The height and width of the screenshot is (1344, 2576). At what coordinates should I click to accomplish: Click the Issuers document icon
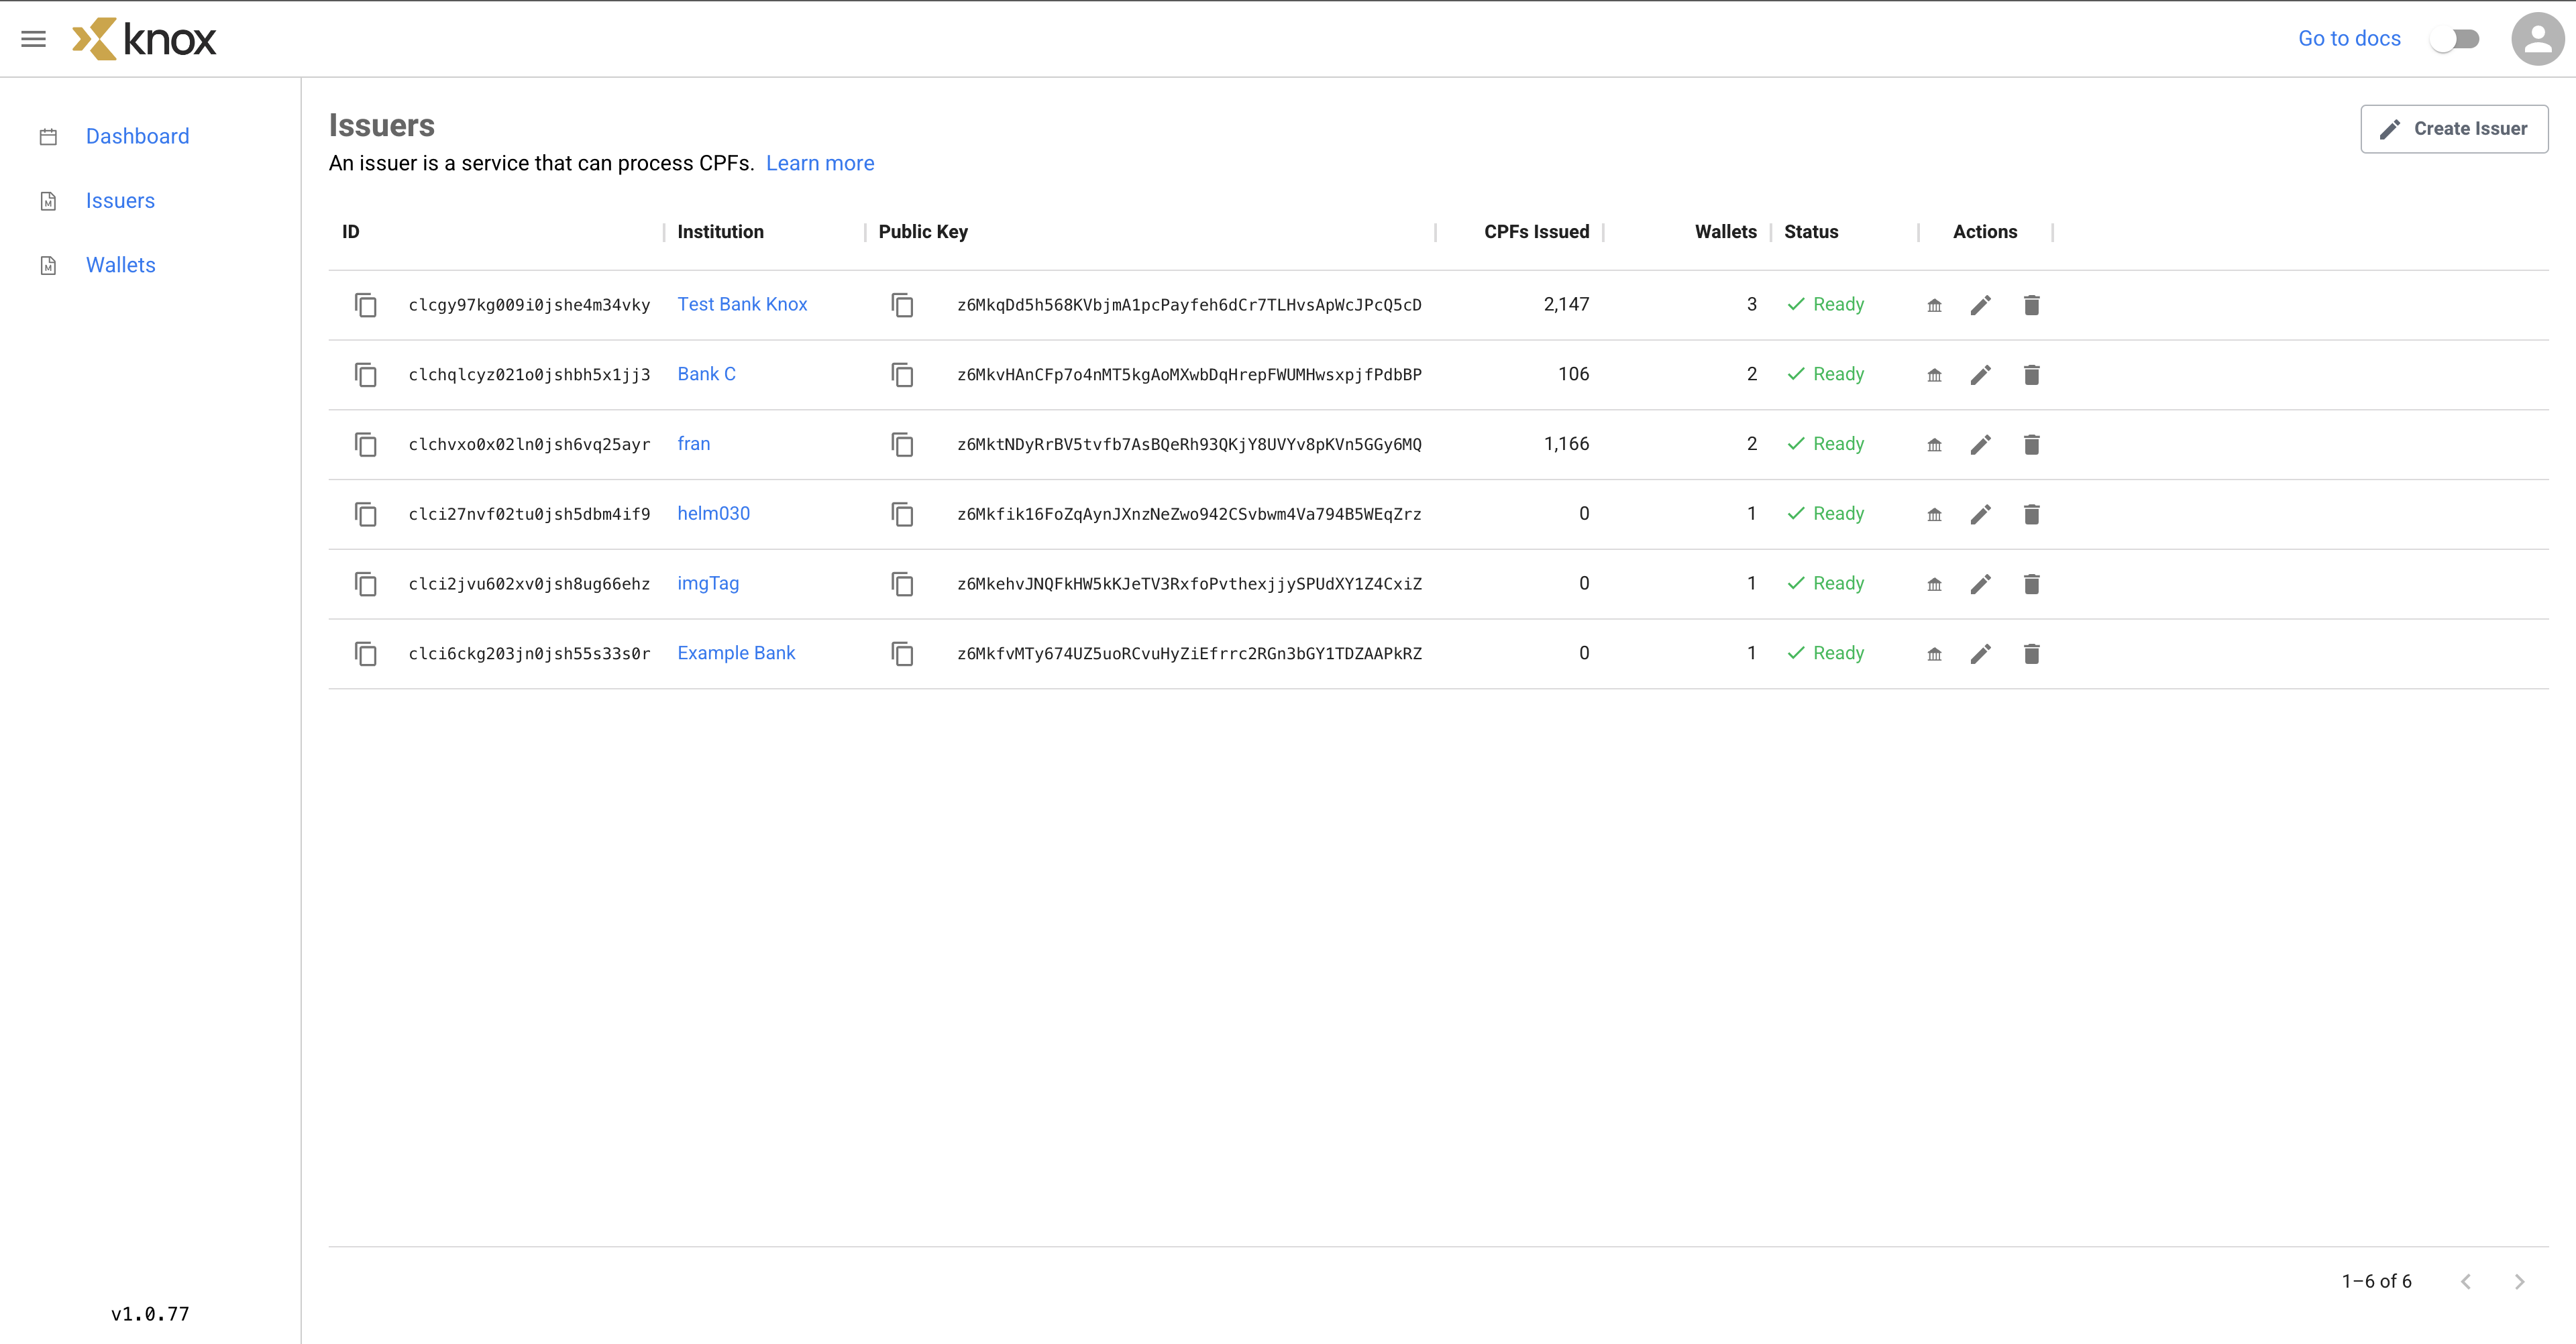48,201
